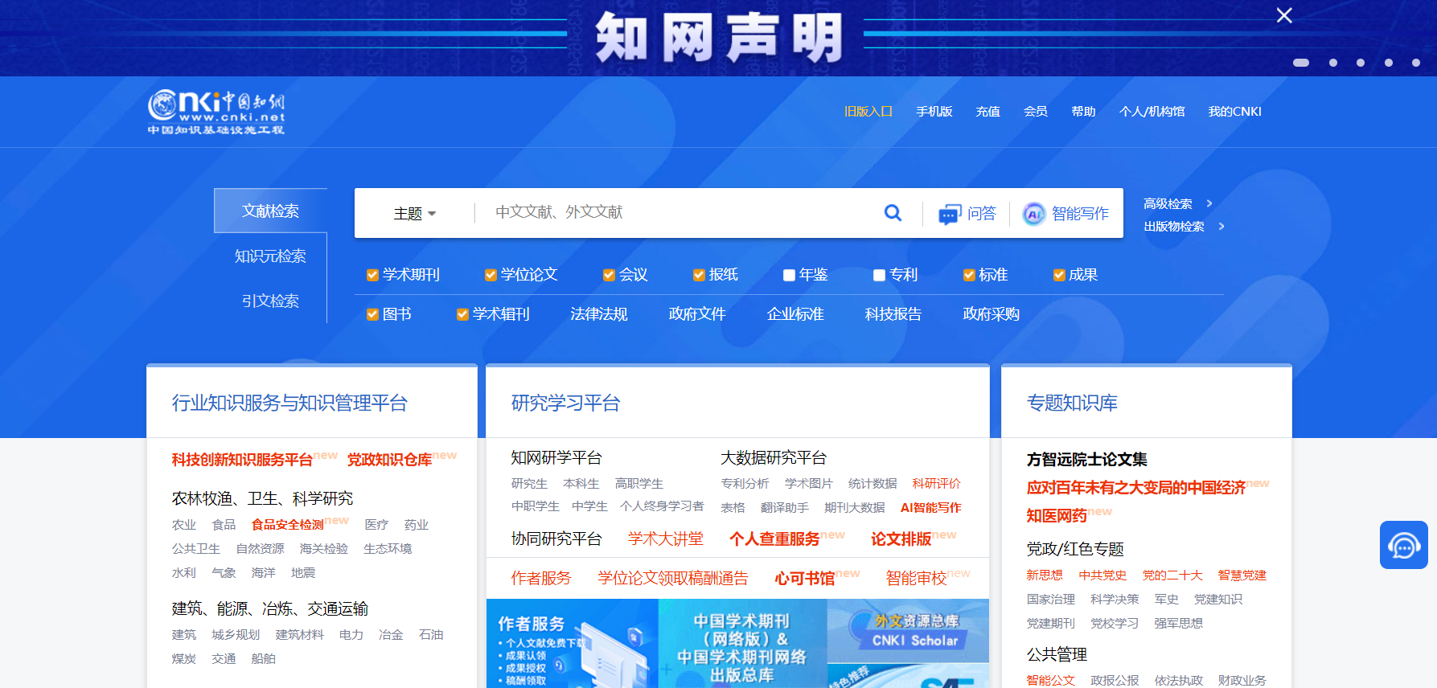
Task: Open the 问答 chat bubble icon
Action: (x=950, y=214)
